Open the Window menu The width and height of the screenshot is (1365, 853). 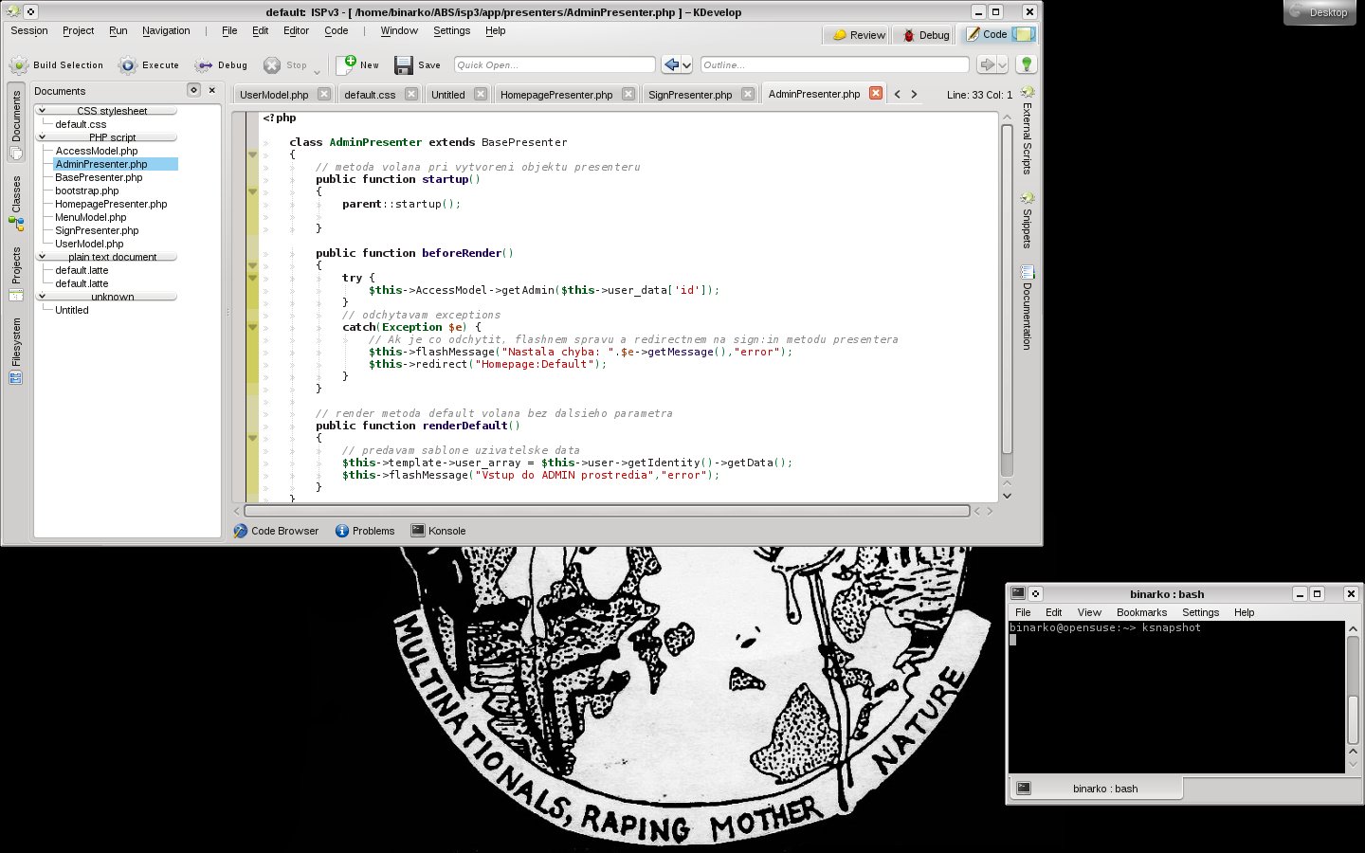tap(399, 30)
